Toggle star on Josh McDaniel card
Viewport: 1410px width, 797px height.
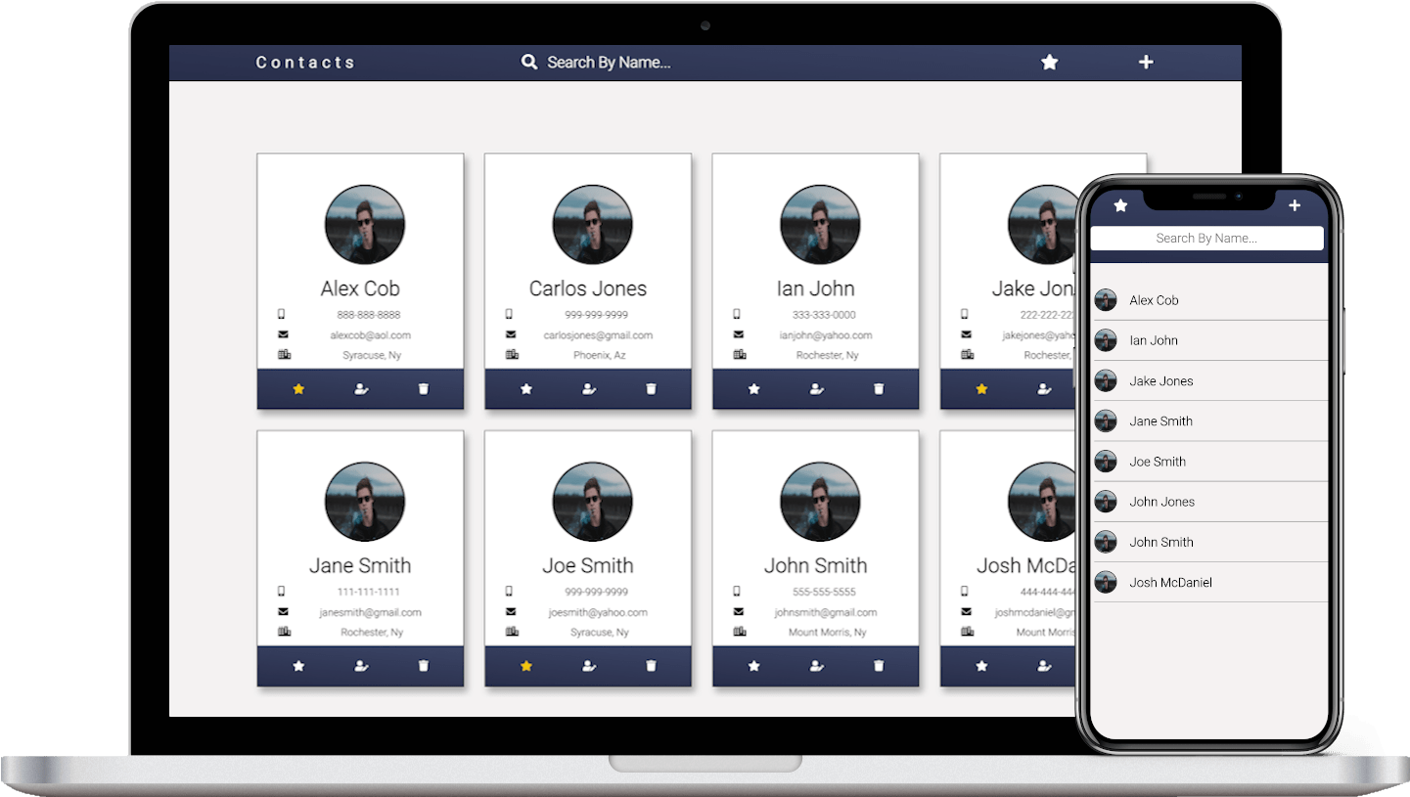coord(981,666)
